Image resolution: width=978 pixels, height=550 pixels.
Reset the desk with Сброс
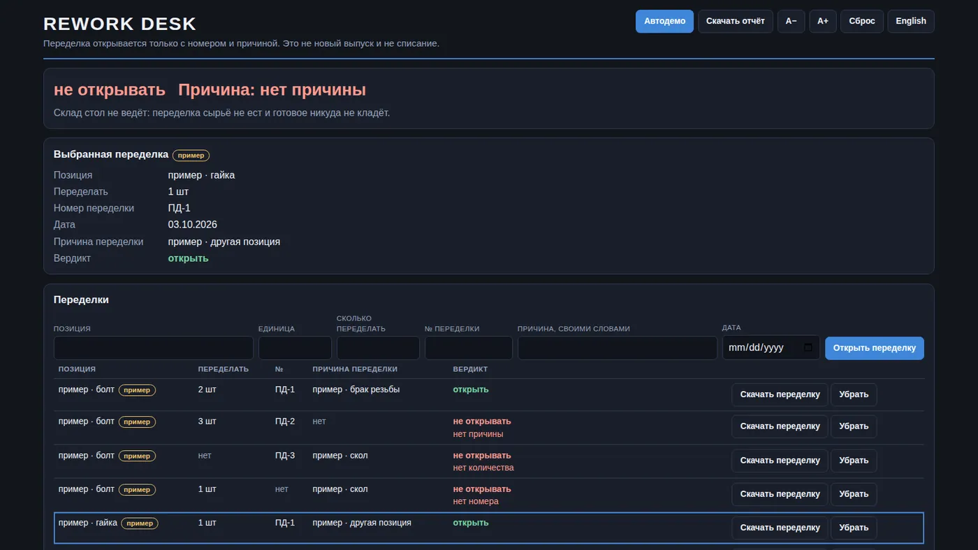click(x=862, y=21)
